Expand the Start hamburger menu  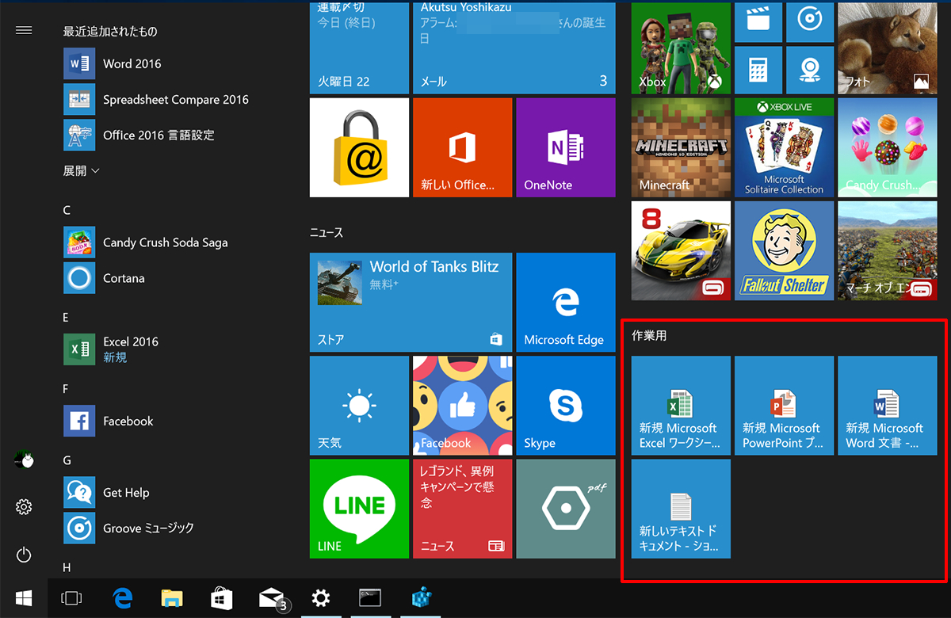coord(24,30)
